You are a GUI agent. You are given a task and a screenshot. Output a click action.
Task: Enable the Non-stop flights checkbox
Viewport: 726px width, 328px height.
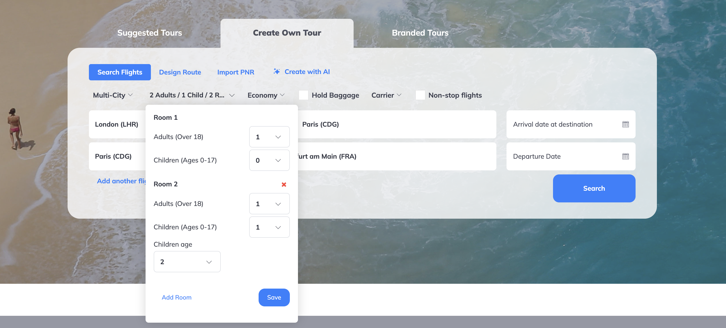point(420,95)
